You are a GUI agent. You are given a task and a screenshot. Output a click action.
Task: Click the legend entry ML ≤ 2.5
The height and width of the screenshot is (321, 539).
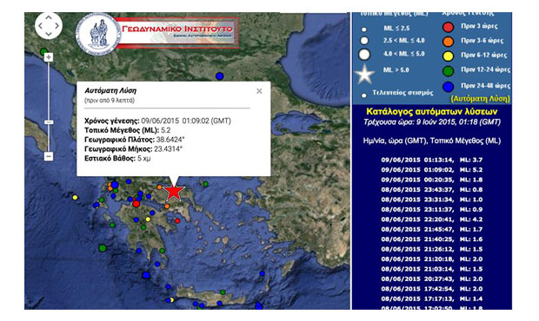click(x=396, y=28)
